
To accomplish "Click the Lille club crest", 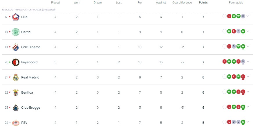I will 16,17.
